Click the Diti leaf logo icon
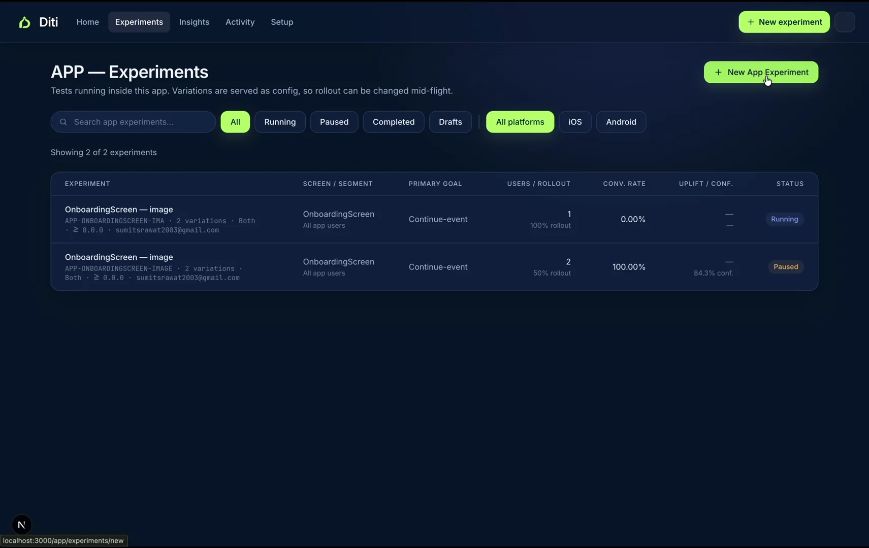This screenshot has height=548, width=869. click(x=24, y=22)
